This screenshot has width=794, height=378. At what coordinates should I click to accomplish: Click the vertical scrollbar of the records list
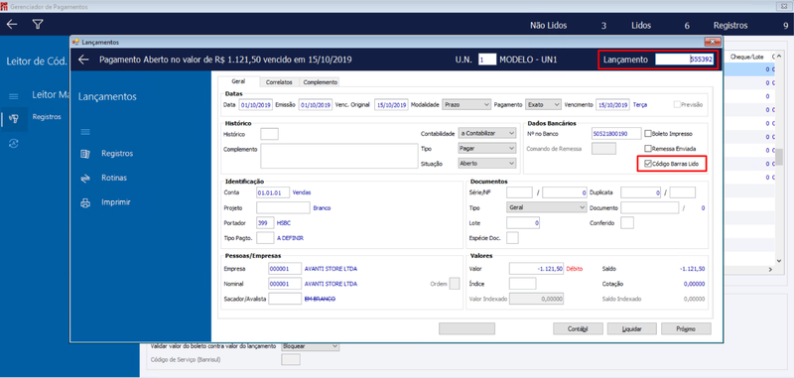click(x=780, y=158)
